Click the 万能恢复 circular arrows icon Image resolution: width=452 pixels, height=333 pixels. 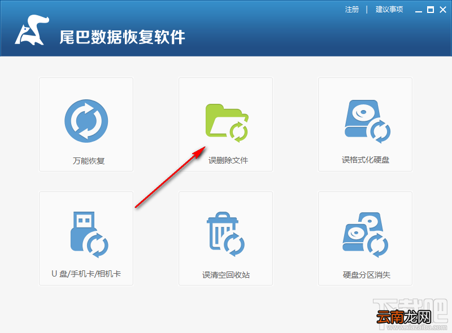[x=86, y=121]
